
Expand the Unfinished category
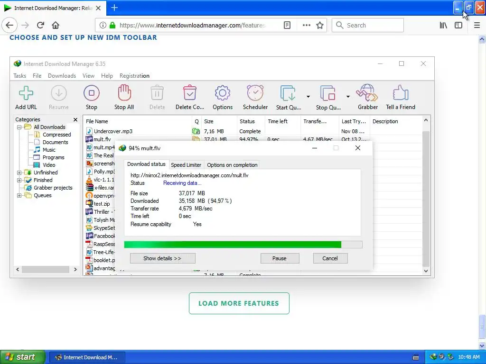pyautogui.click(x=19, y=173)
